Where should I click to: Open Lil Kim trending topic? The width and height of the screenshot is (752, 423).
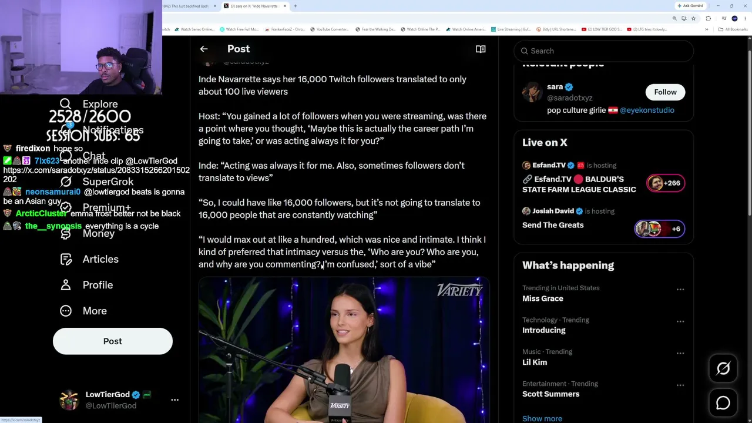(535, 362)
